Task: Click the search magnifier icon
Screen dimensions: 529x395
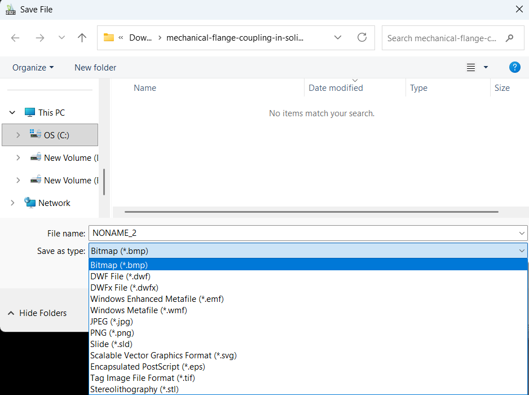Action: point(510,38)
